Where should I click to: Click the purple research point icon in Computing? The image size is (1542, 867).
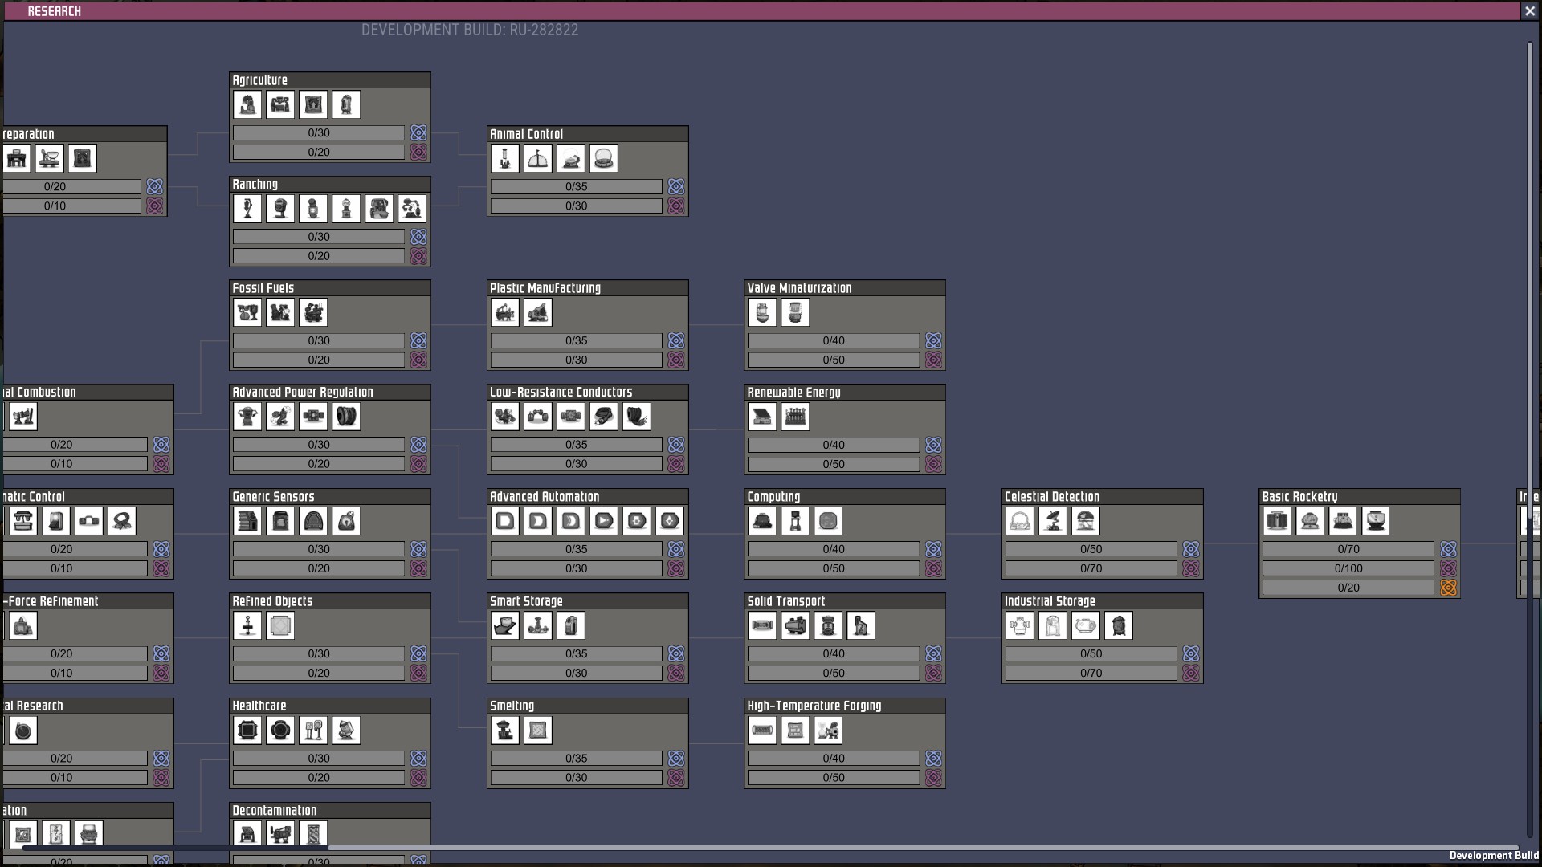click(933, 568)
